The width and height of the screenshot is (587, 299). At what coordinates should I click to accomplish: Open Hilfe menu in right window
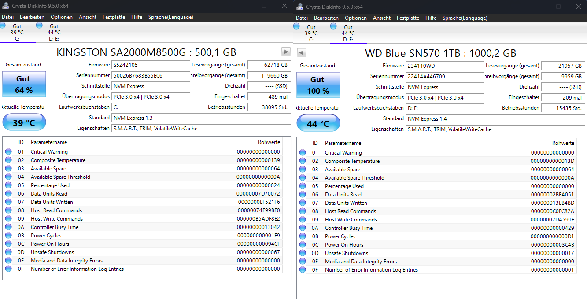coord(431,18)
